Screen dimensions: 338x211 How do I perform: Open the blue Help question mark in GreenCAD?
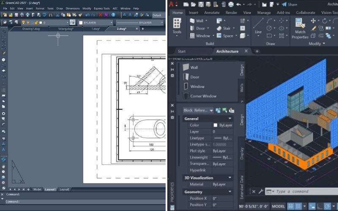pyautogui.click(x=113, y=15)
